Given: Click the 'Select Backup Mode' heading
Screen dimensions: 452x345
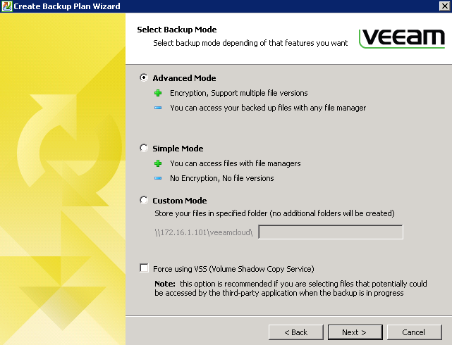Looking at the screenshot, I should coord(176,30).
